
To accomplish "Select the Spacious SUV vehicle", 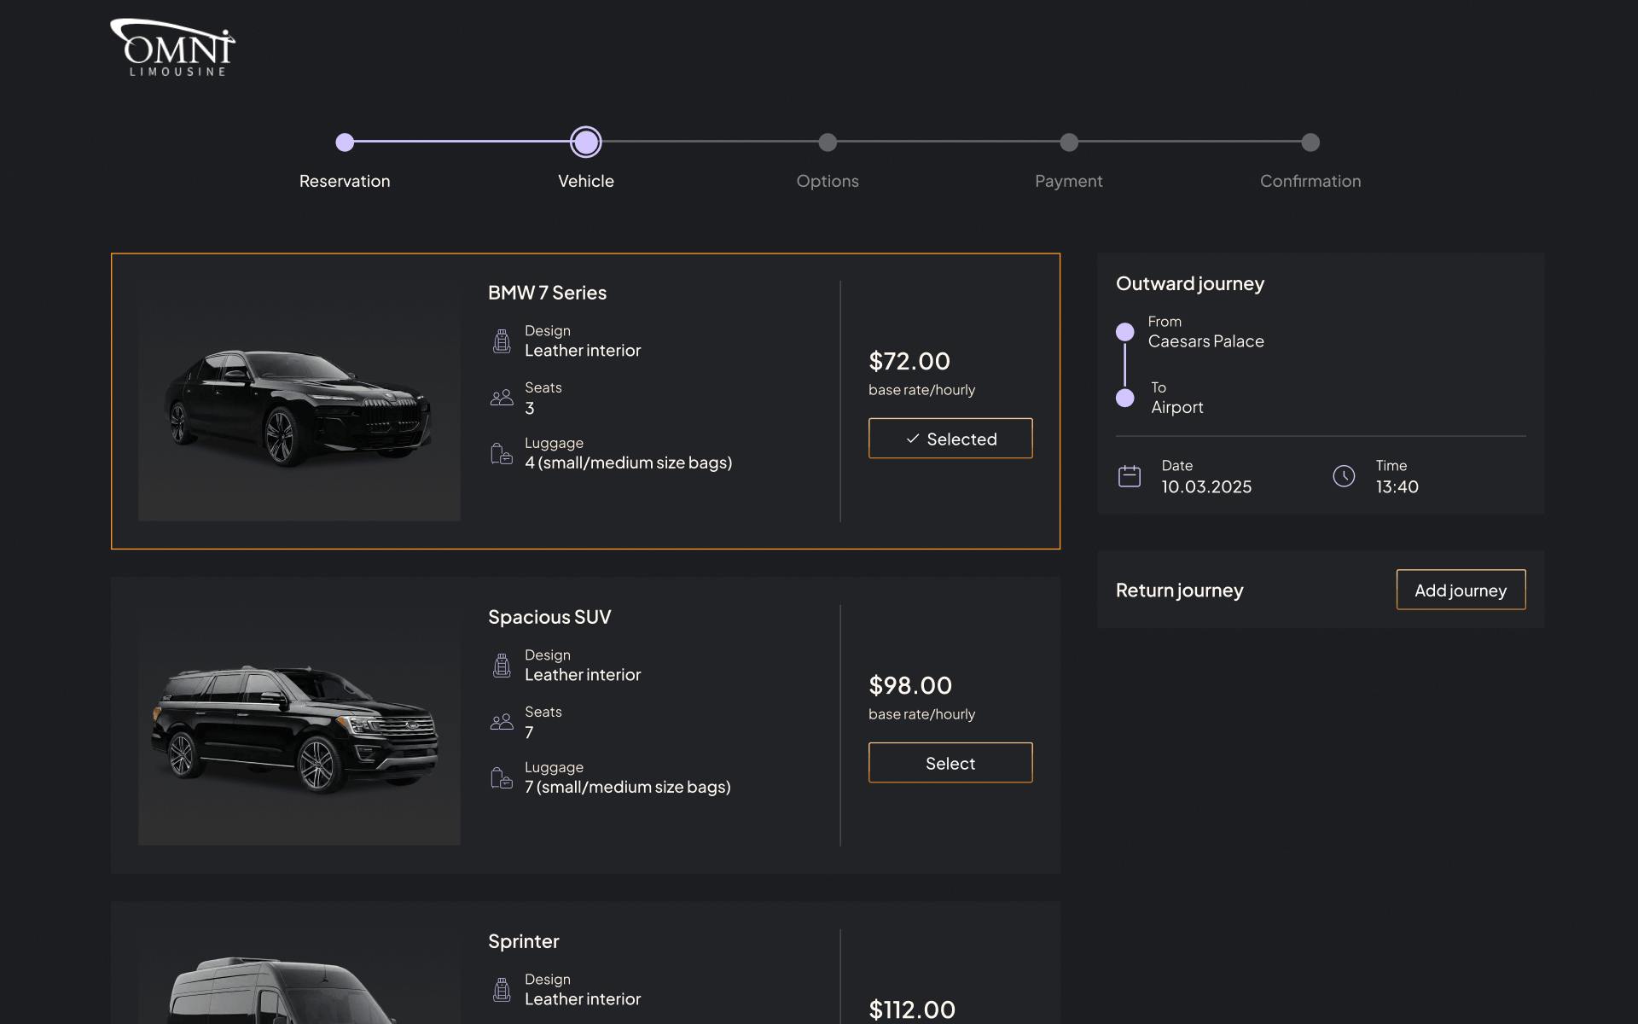I will (950, 763).
